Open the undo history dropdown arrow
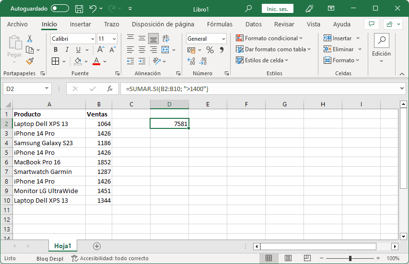Screen dimensions: 409x264 pyautogui.click(x=101, y=9)
